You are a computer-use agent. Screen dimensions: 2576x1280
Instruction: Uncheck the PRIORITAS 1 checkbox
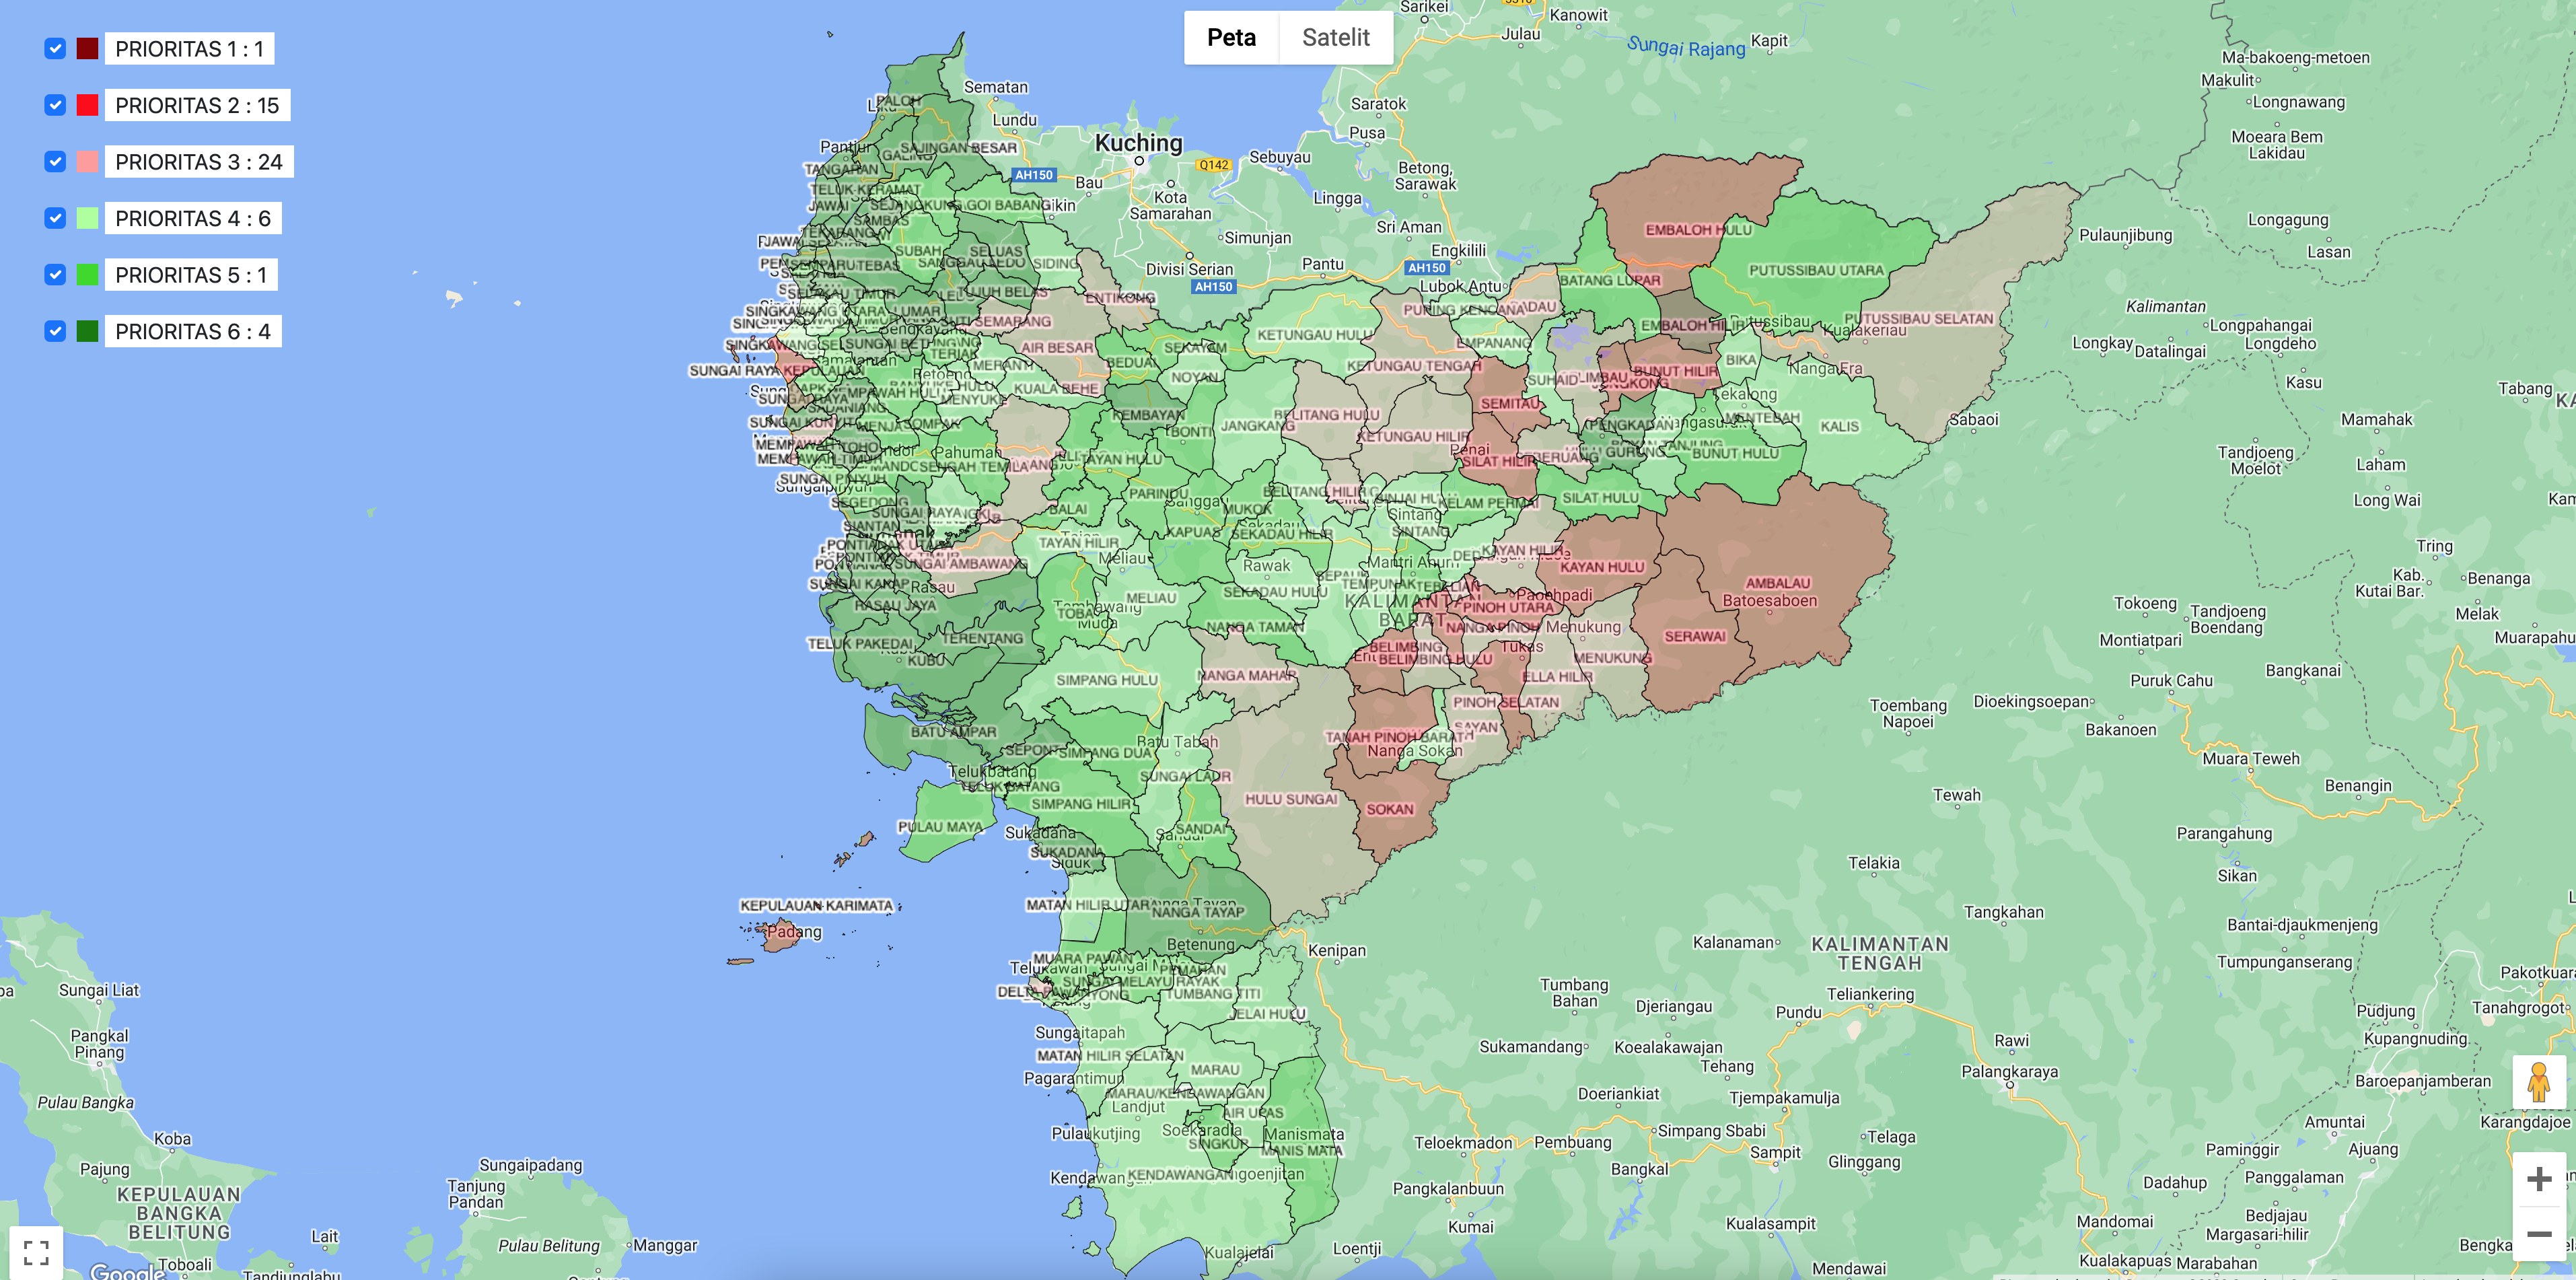(x=55, y=48)
